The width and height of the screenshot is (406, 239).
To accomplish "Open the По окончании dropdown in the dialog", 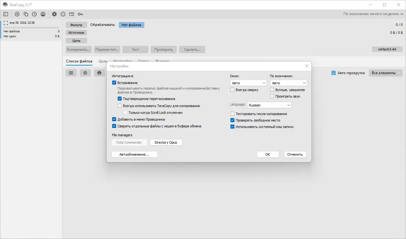I will pos(289,83).
